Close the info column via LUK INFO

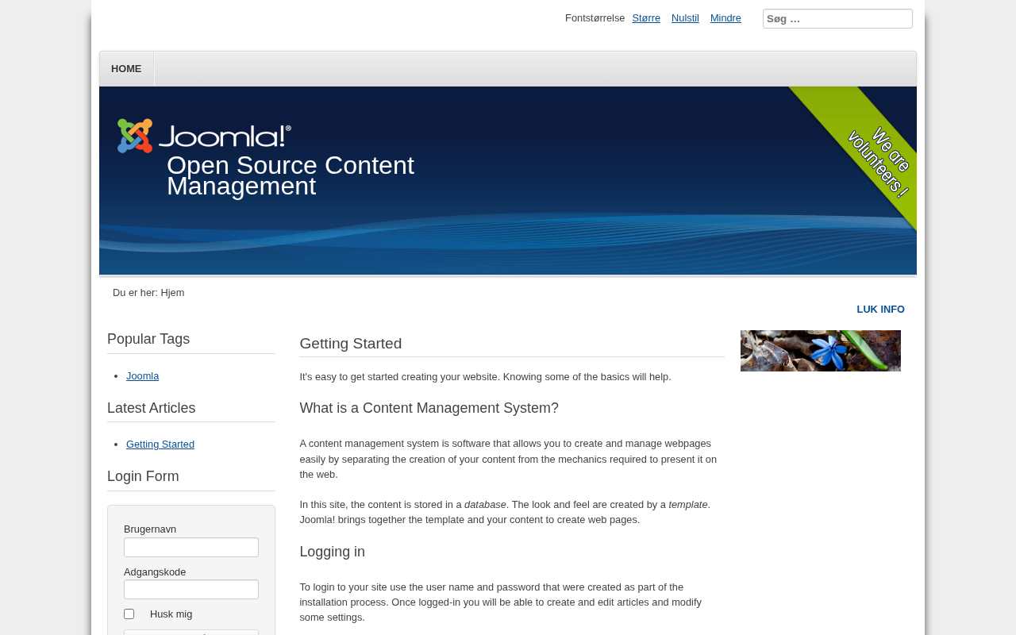pos(880,310)
